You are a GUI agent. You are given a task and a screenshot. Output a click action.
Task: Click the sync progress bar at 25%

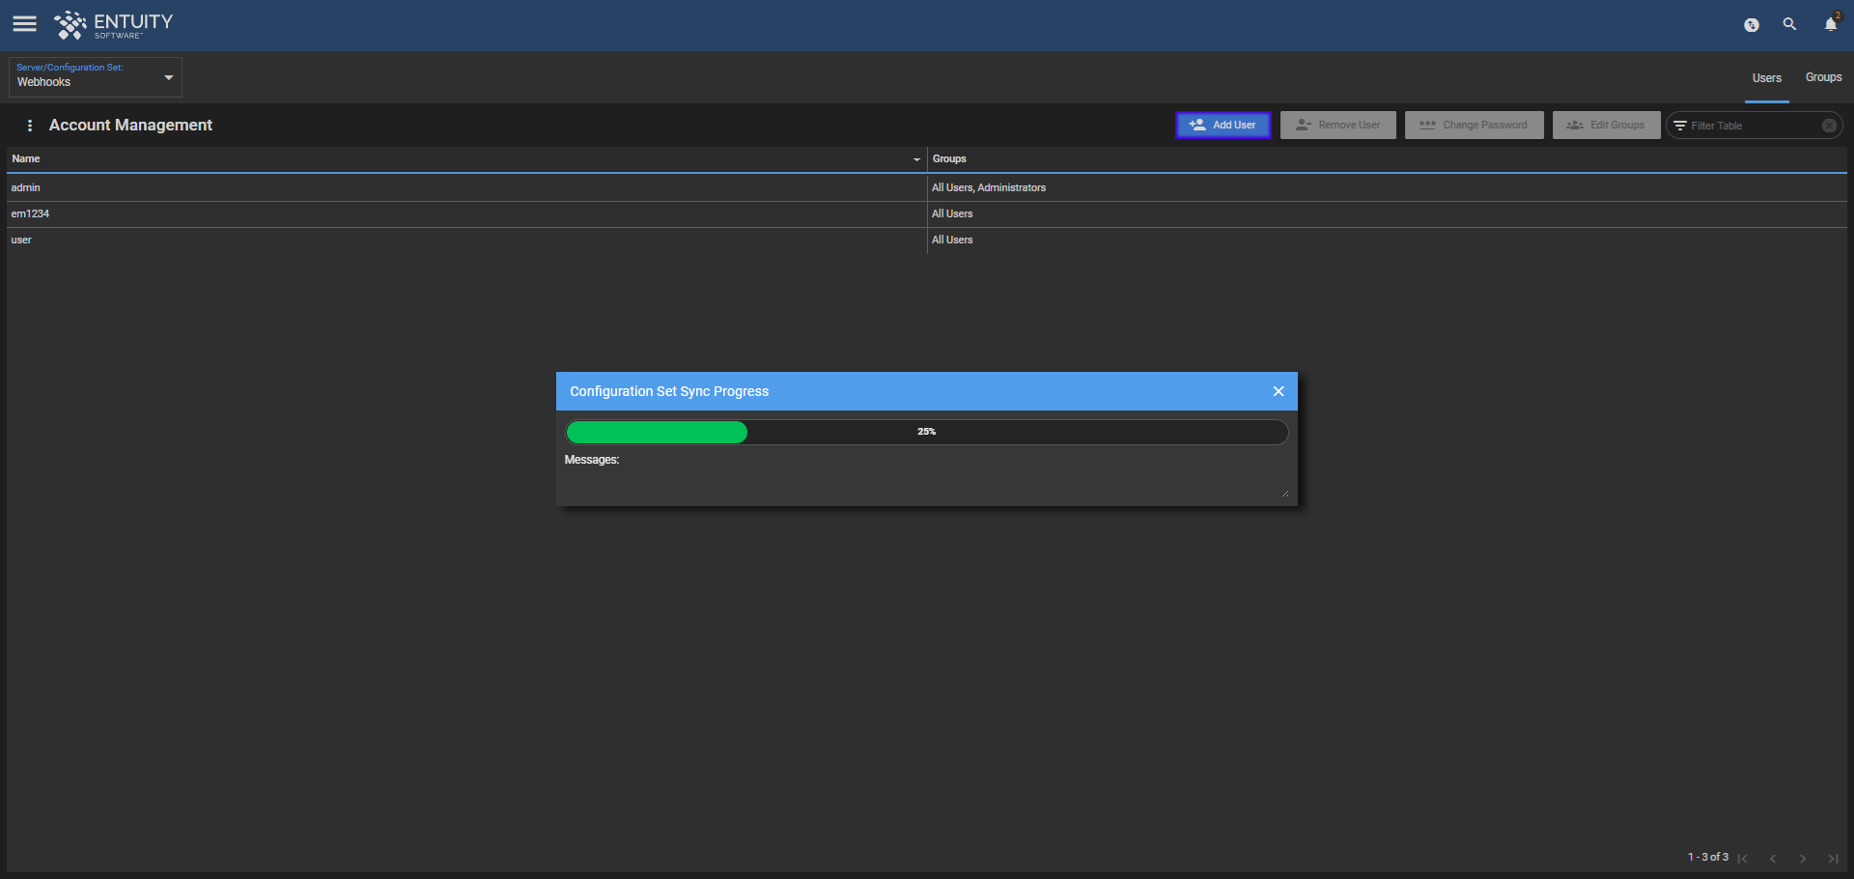click(x=927, y=432)
